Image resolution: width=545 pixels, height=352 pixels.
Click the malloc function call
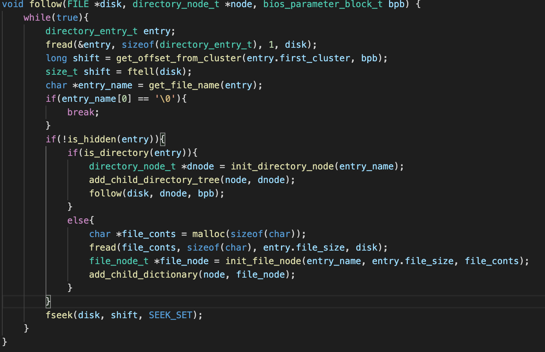tap(208, 234)
